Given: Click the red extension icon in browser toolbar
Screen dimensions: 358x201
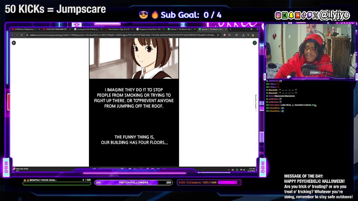Looking at the screenshot, I should click(224, 35).
